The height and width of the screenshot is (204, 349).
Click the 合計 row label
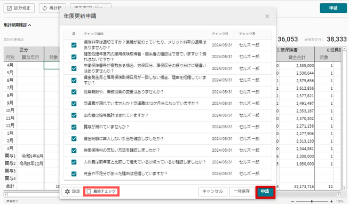pos(10,186)
